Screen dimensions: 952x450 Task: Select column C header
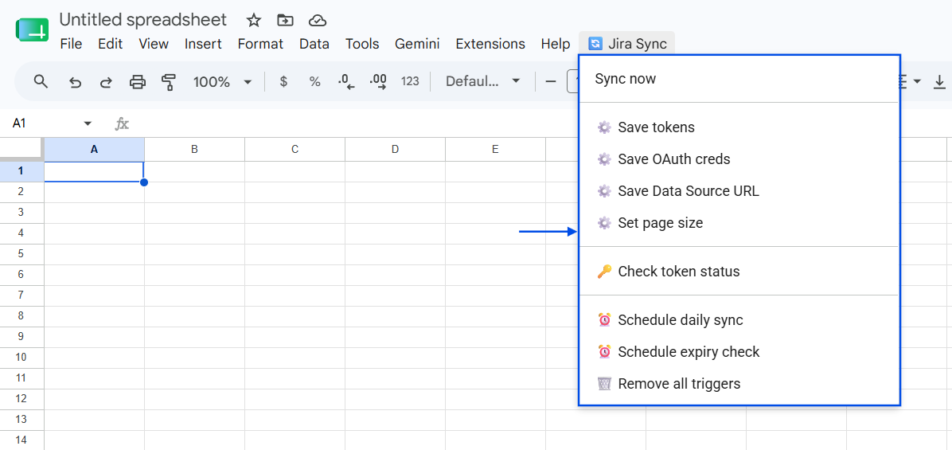[295, 150]
